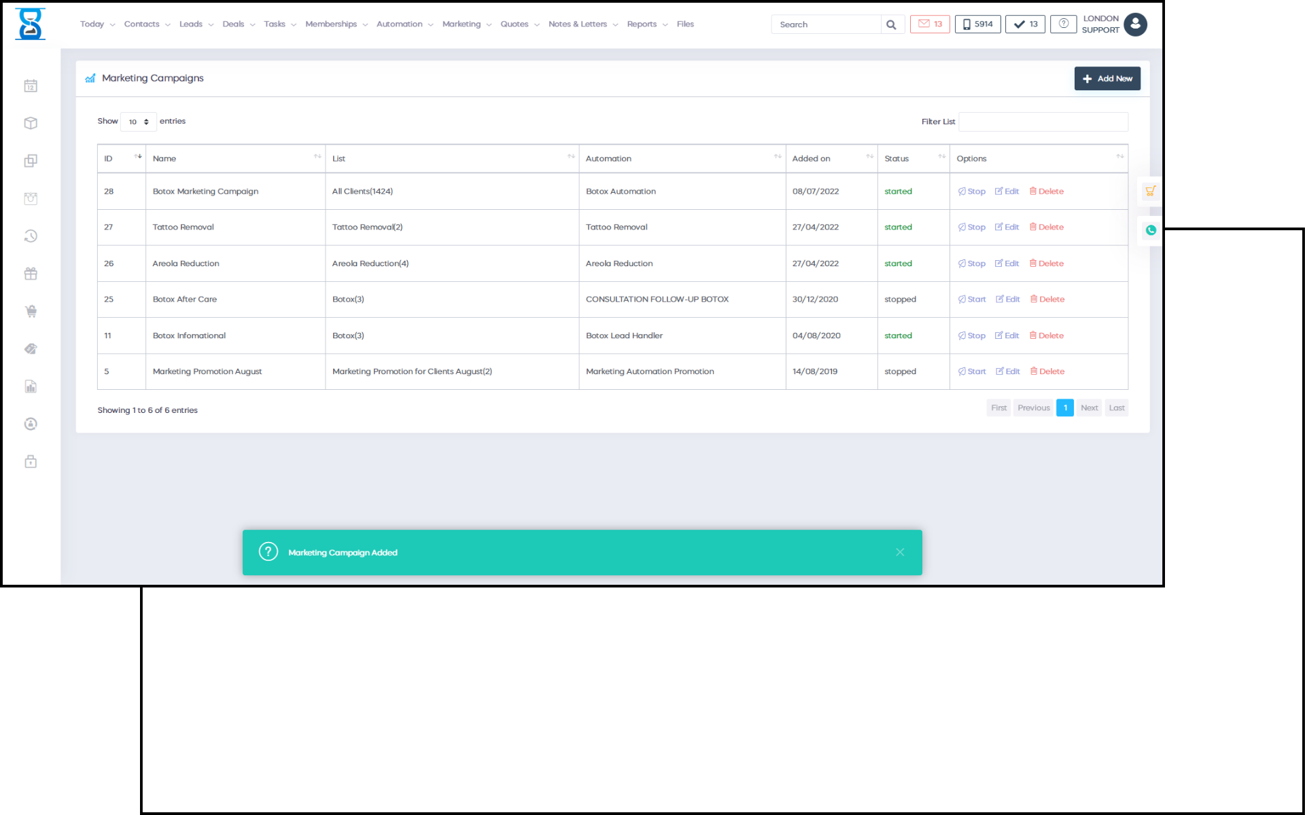This screenshot has height=815, width=1305.
Task: Click the yellow cart icon on right edge
Action: tap(1150, 191)
